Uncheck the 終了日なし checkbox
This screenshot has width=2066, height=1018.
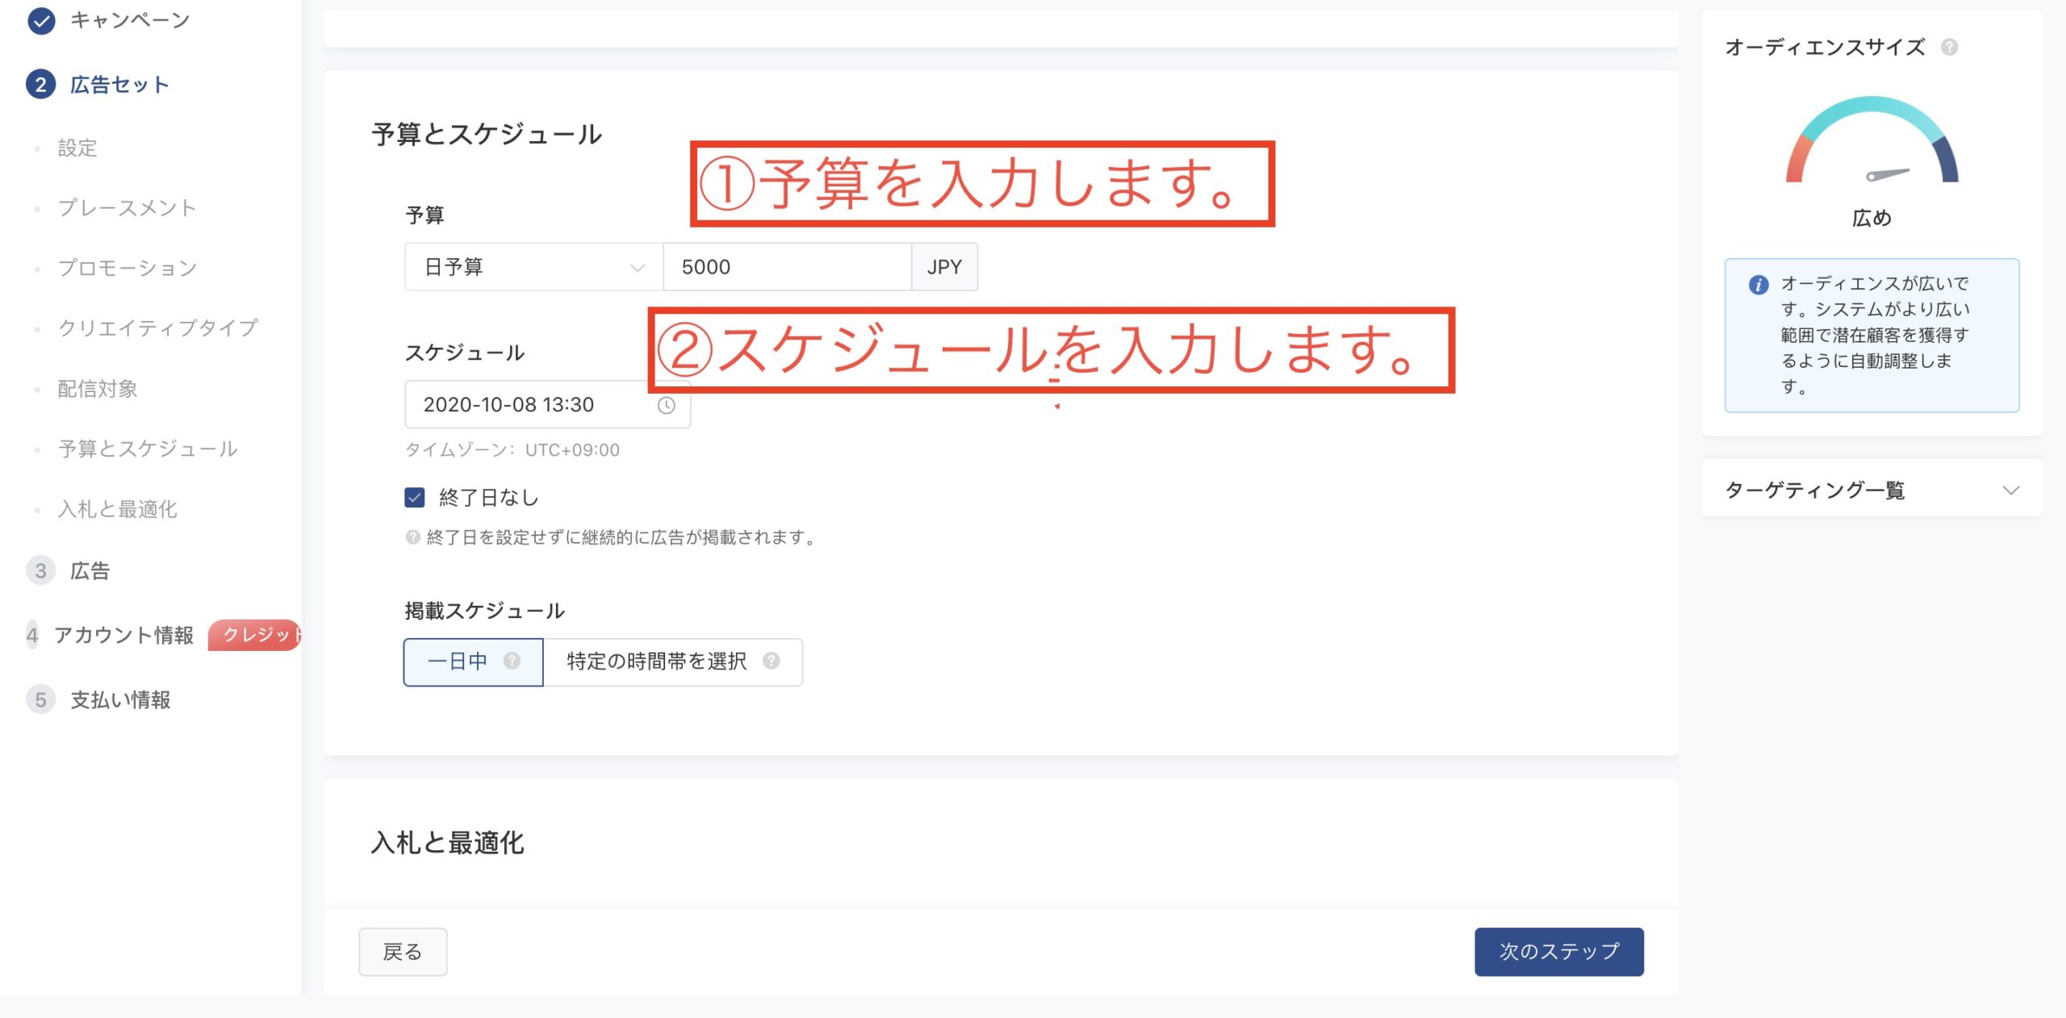414,498
